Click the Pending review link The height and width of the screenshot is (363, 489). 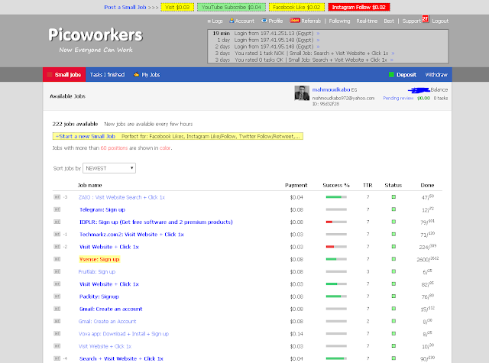click(398, 99)
